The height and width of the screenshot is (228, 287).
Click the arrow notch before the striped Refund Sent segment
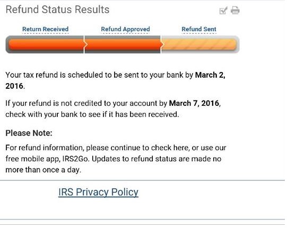pyautogui.click(x=162, y=44)
